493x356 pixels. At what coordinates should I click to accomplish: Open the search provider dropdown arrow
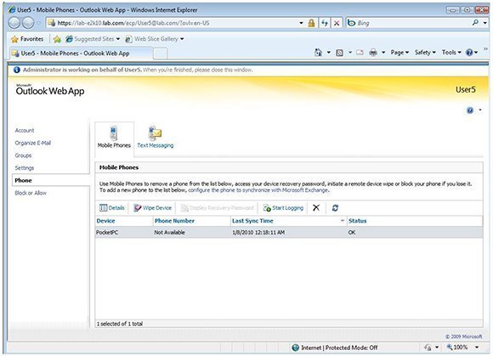[x=484, y=23]
